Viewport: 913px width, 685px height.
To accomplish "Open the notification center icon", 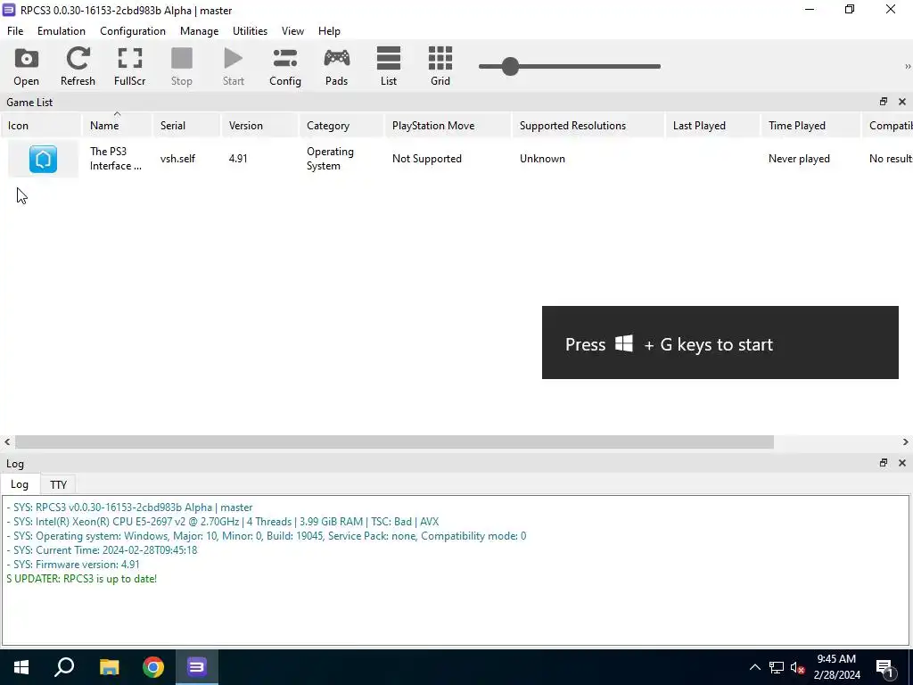I will coord(885,667).
